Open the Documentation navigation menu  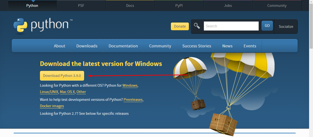[x=123, y=46]
